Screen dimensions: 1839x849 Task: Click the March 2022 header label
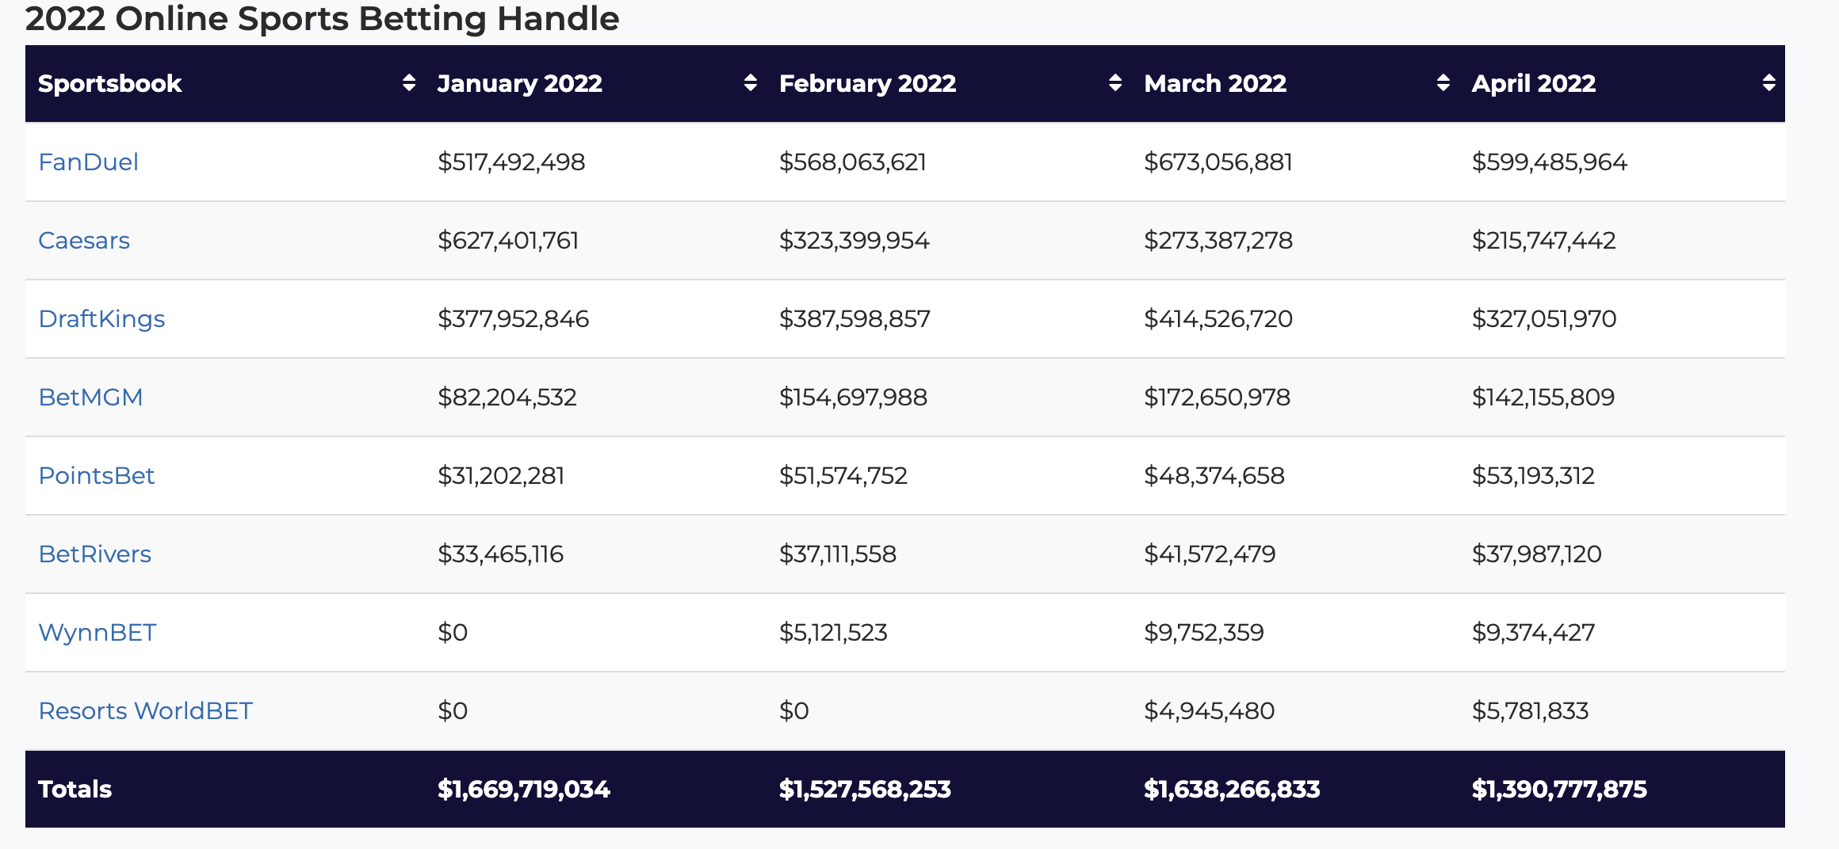[1215, 84]
